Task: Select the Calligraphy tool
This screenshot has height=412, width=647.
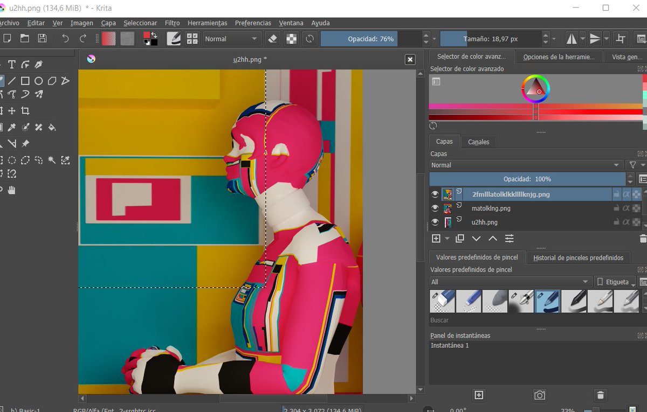Action: pos(38,65)
